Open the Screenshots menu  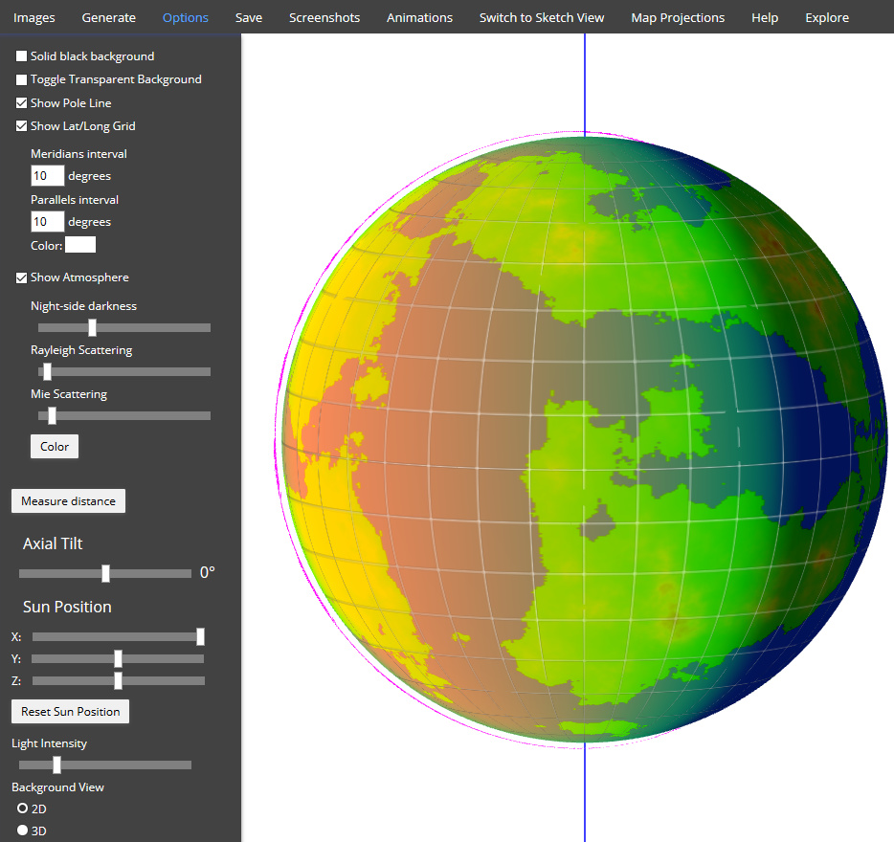pos(324,17)
